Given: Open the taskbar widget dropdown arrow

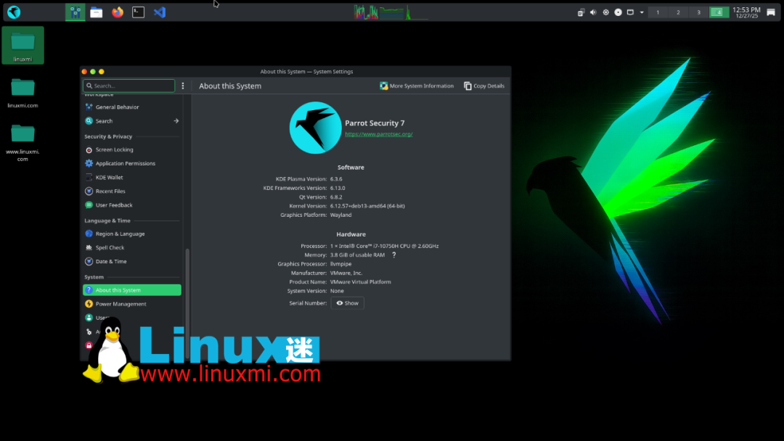Looking at the screenshot, I should [x=642, y=12].
